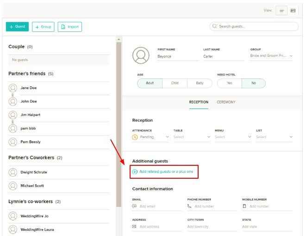The width and height of the screenshot is (306, 236).
Task: Click Pam Beesly's avatar icon
Action: (13, 142)
